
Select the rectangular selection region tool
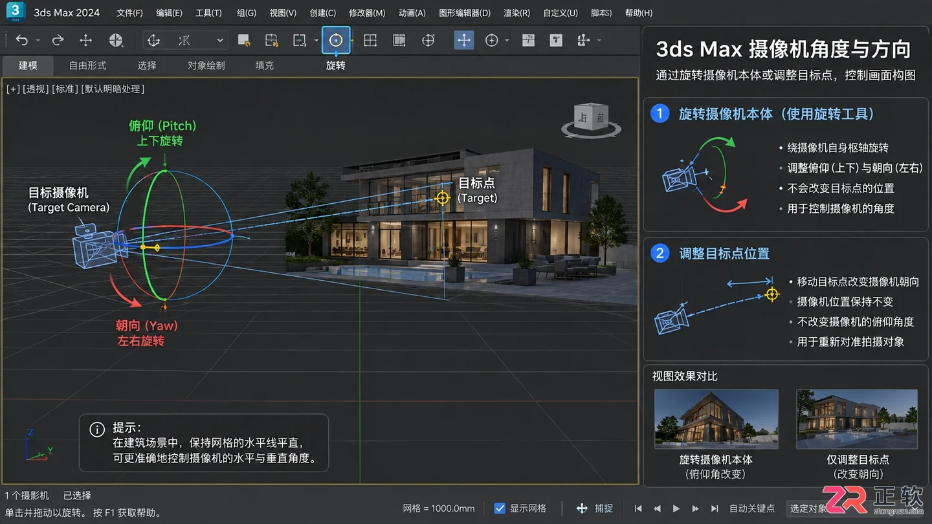pyautogui.click(x=300, y=40)
